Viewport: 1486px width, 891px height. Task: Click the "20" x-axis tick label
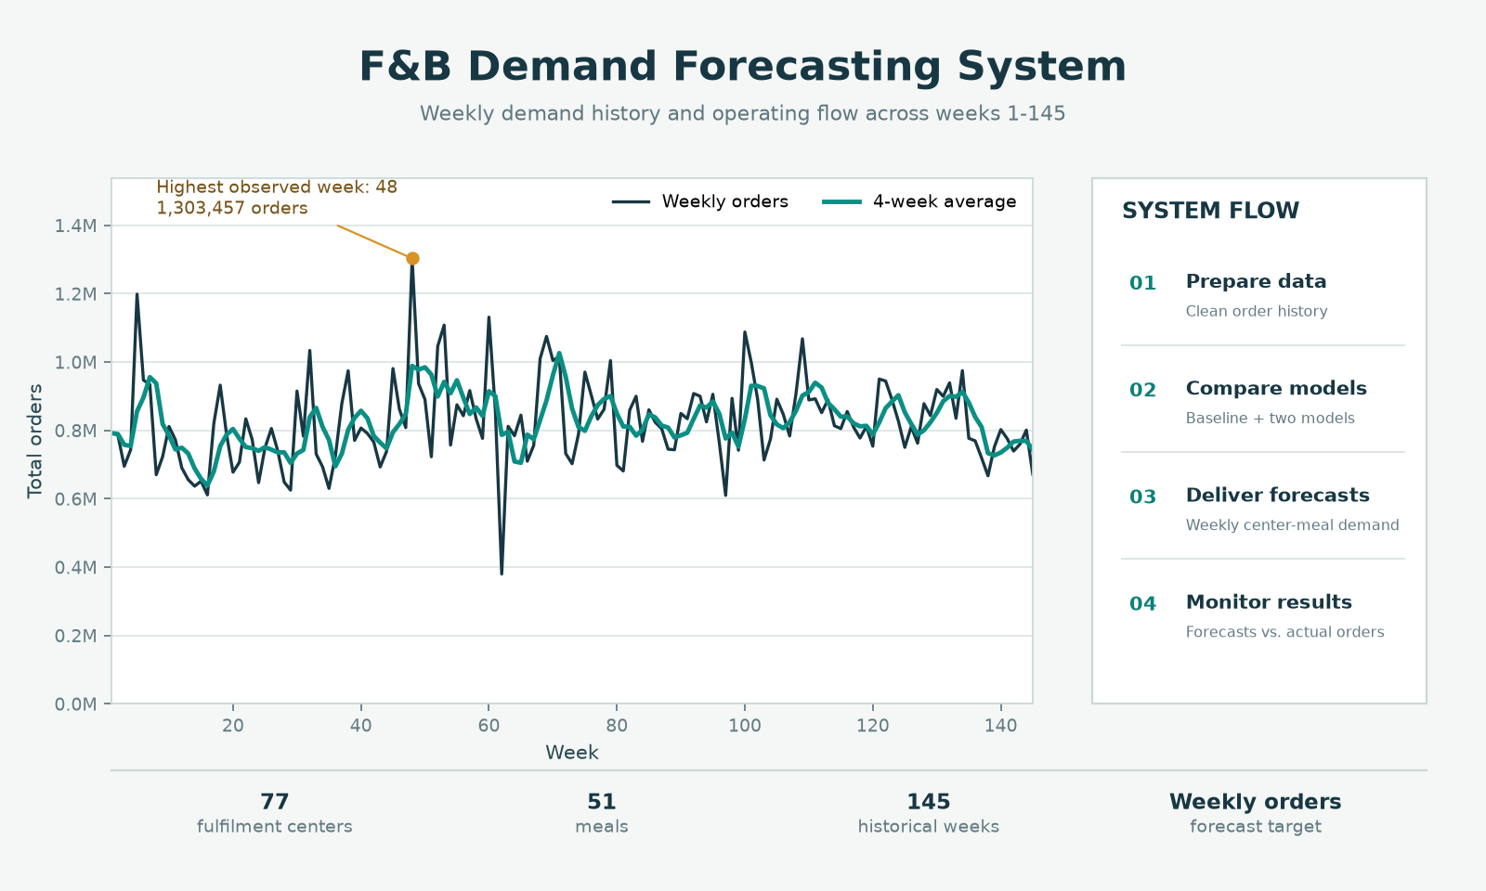tap(233, 726)
